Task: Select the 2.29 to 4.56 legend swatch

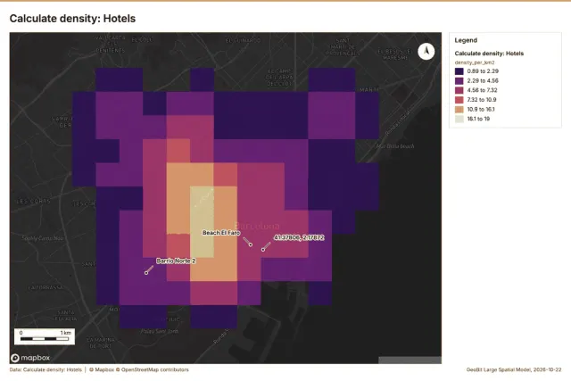Action: click(459, 81)
